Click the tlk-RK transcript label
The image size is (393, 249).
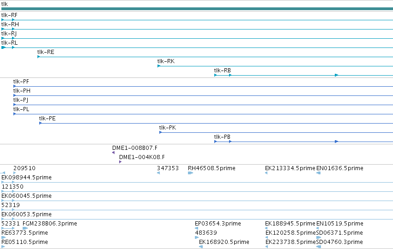coord(166,62)
